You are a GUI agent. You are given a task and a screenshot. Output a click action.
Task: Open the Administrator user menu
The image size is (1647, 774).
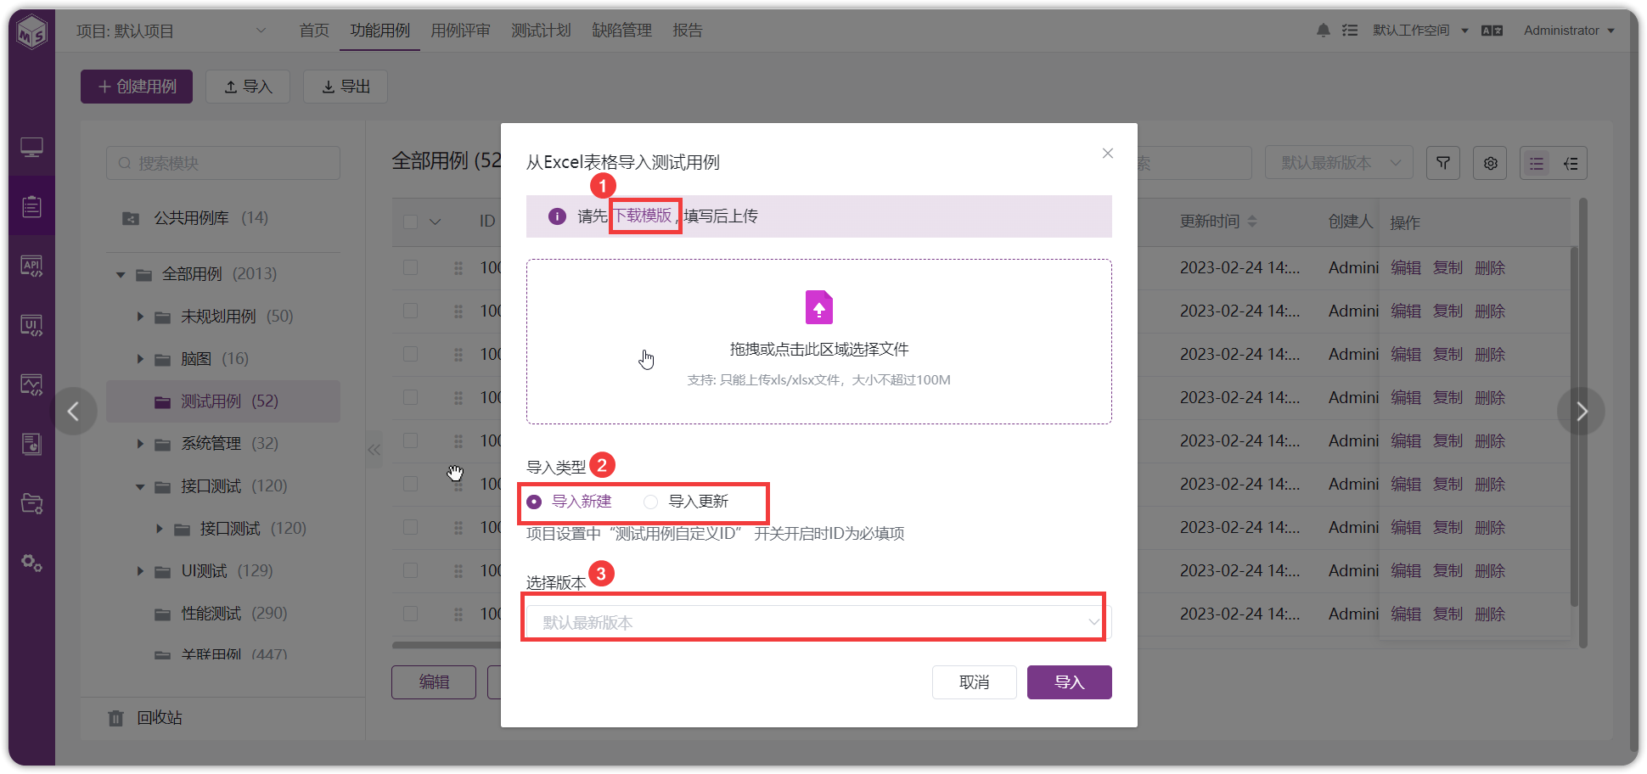click(1569, 31)
